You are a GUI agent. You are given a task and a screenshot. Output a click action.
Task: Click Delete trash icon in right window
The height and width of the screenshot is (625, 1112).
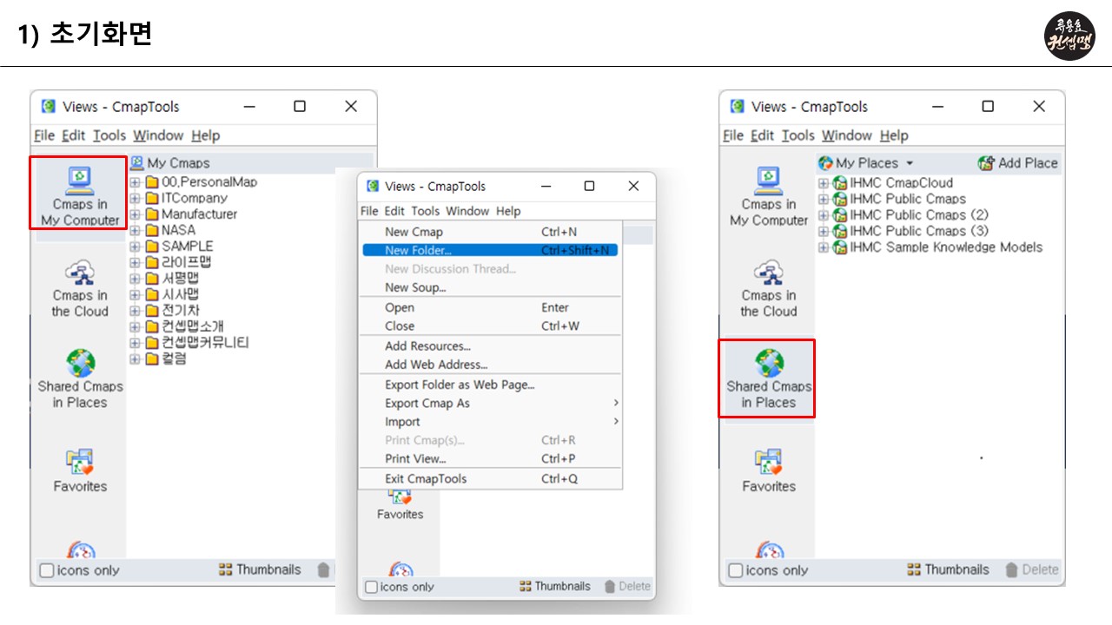pos(1011,569)
